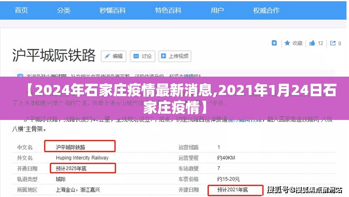Screen dimensions: 349x197
Task: Click the pencil icon in 编辑 button
Action: [107, 56]
